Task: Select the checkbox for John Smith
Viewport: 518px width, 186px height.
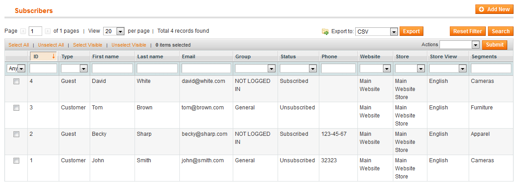Action: tap(16, 161)
